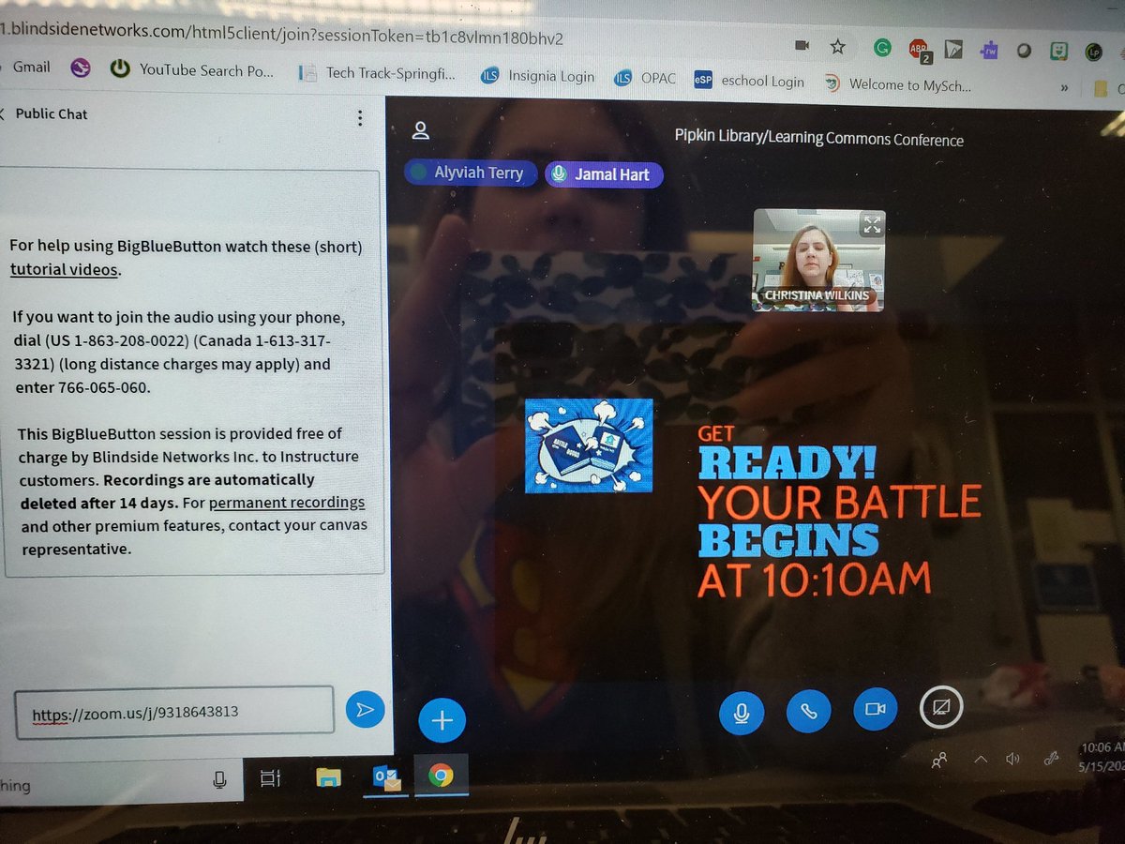Open the green smiley-face extension icon

[x=1058, y=53]
